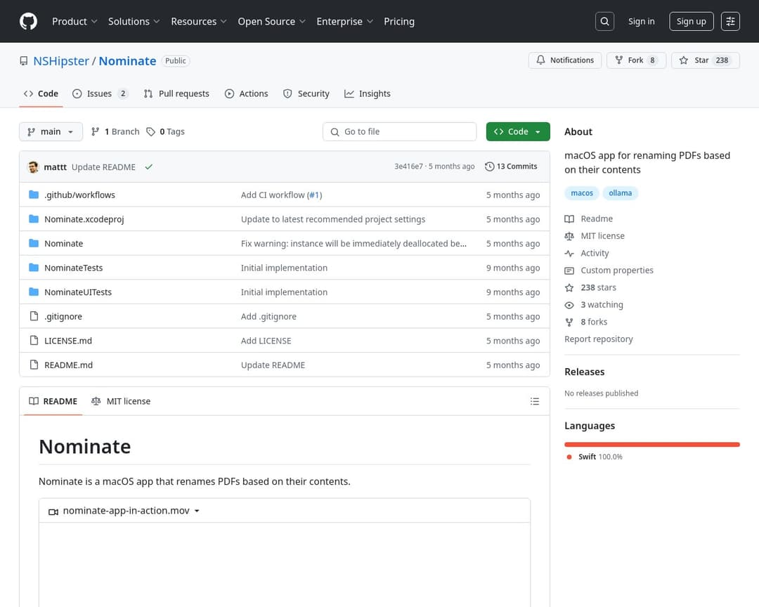Click the Sign in link

[641, 21]
